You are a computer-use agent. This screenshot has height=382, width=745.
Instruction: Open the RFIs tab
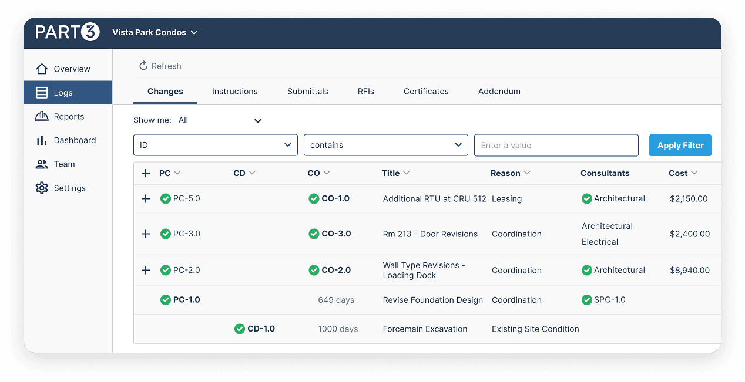(366, 92)
